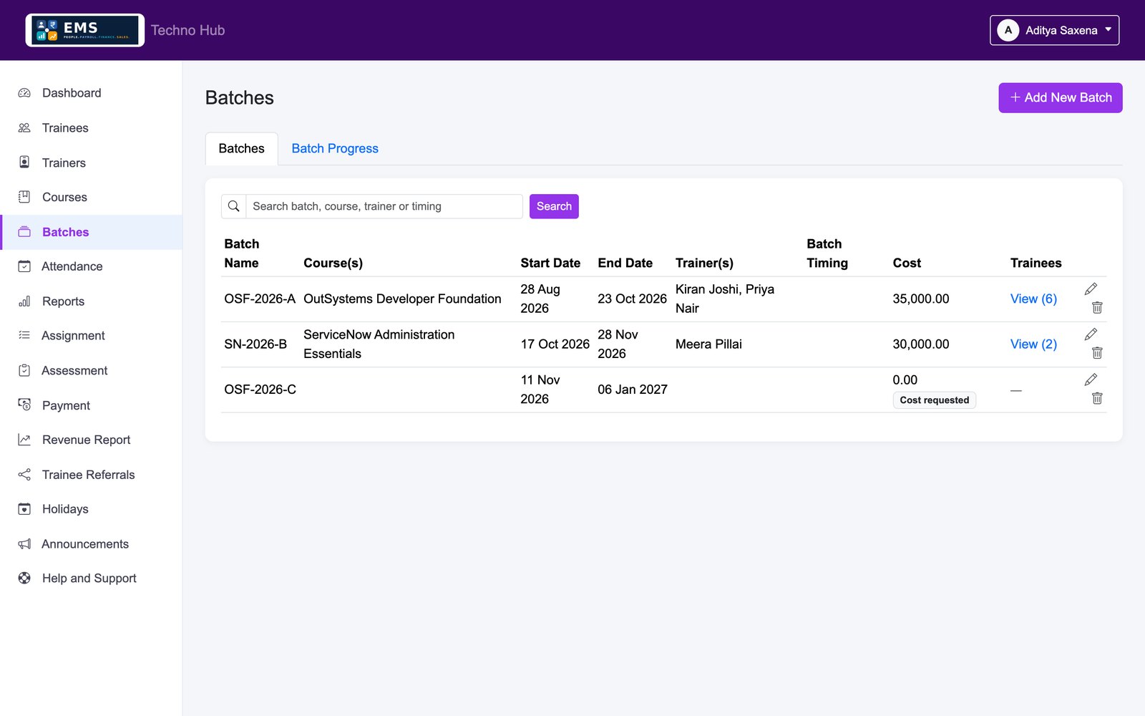Click the magnifier icon beside the search box
This screenshot has height=716, width=1145.
click(x=234, y=206)
